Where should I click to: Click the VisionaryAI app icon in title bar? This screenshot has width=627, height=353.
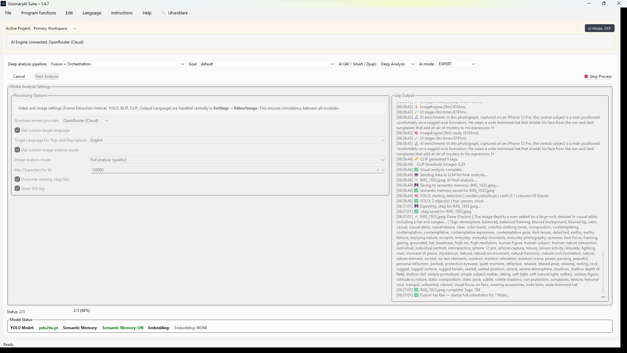[3, 4]
